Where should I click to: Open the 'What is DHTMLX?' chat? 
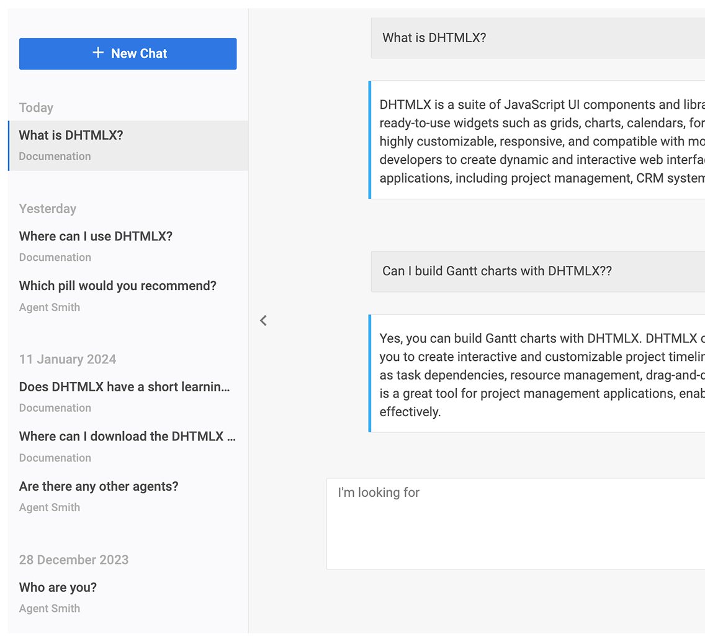pyautogui.click(x=128, y=145)
